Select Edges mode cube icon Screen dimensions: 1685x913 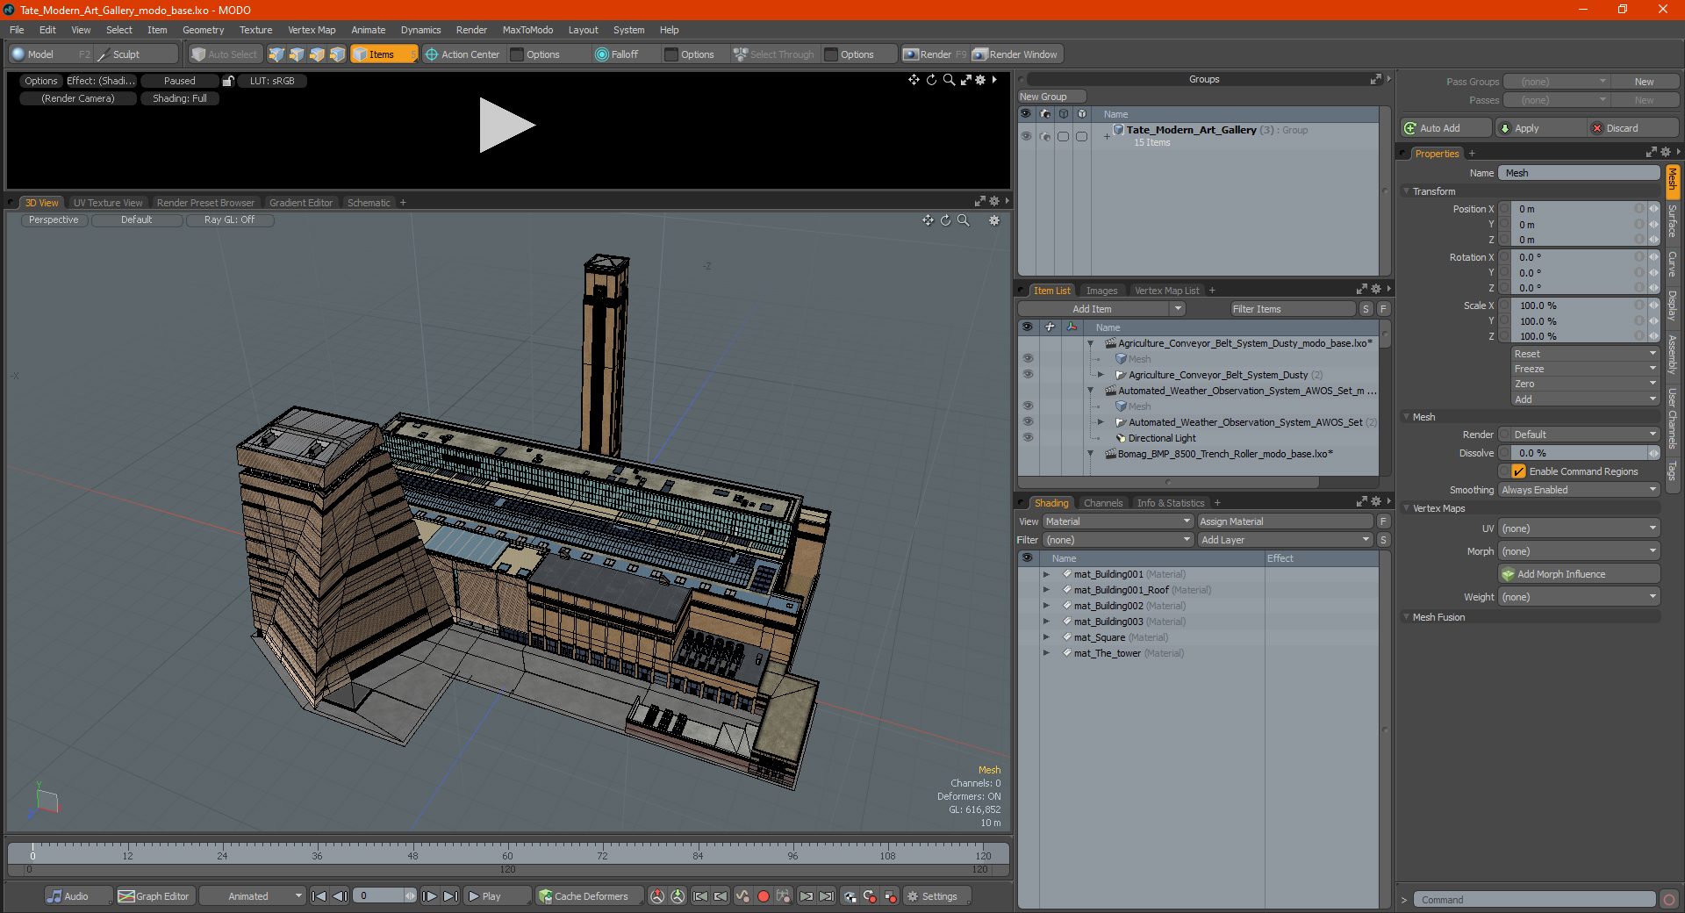(x=297, y=54)
